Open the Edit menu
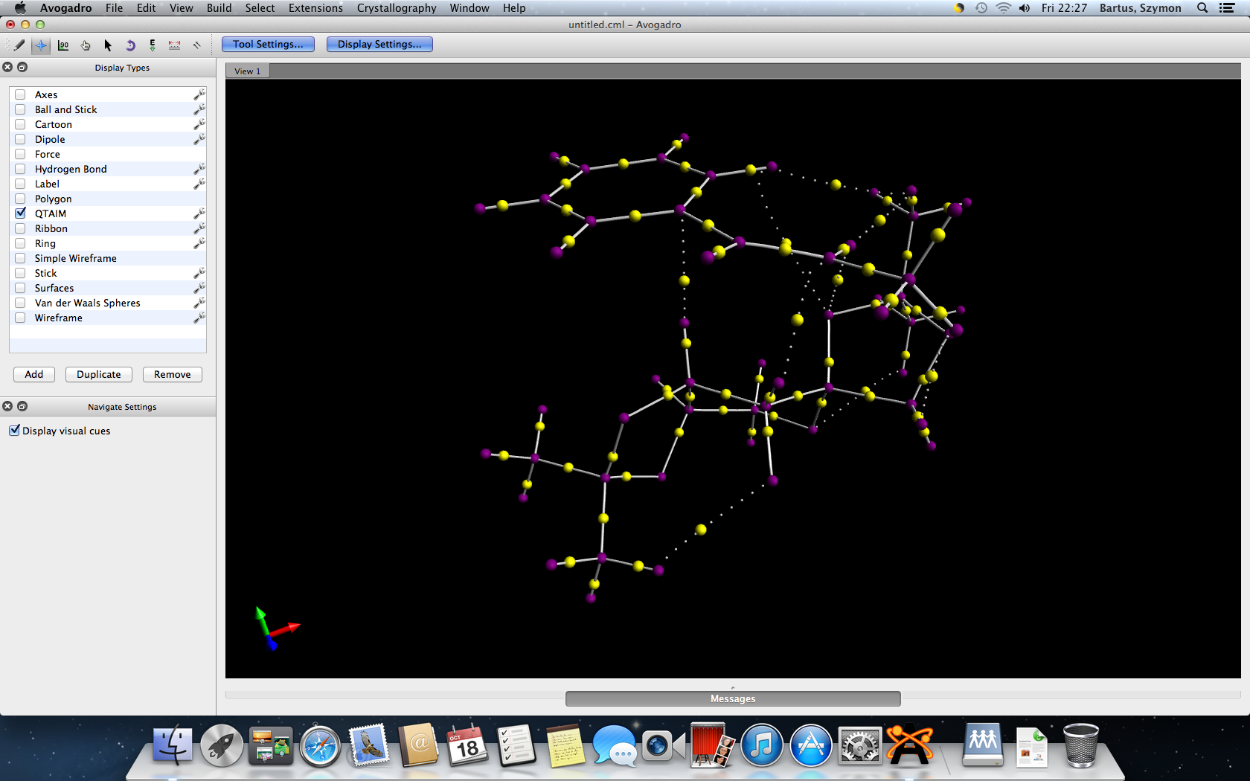The height and width of the screenshot is (781, 1250). [x=146, y=8]
